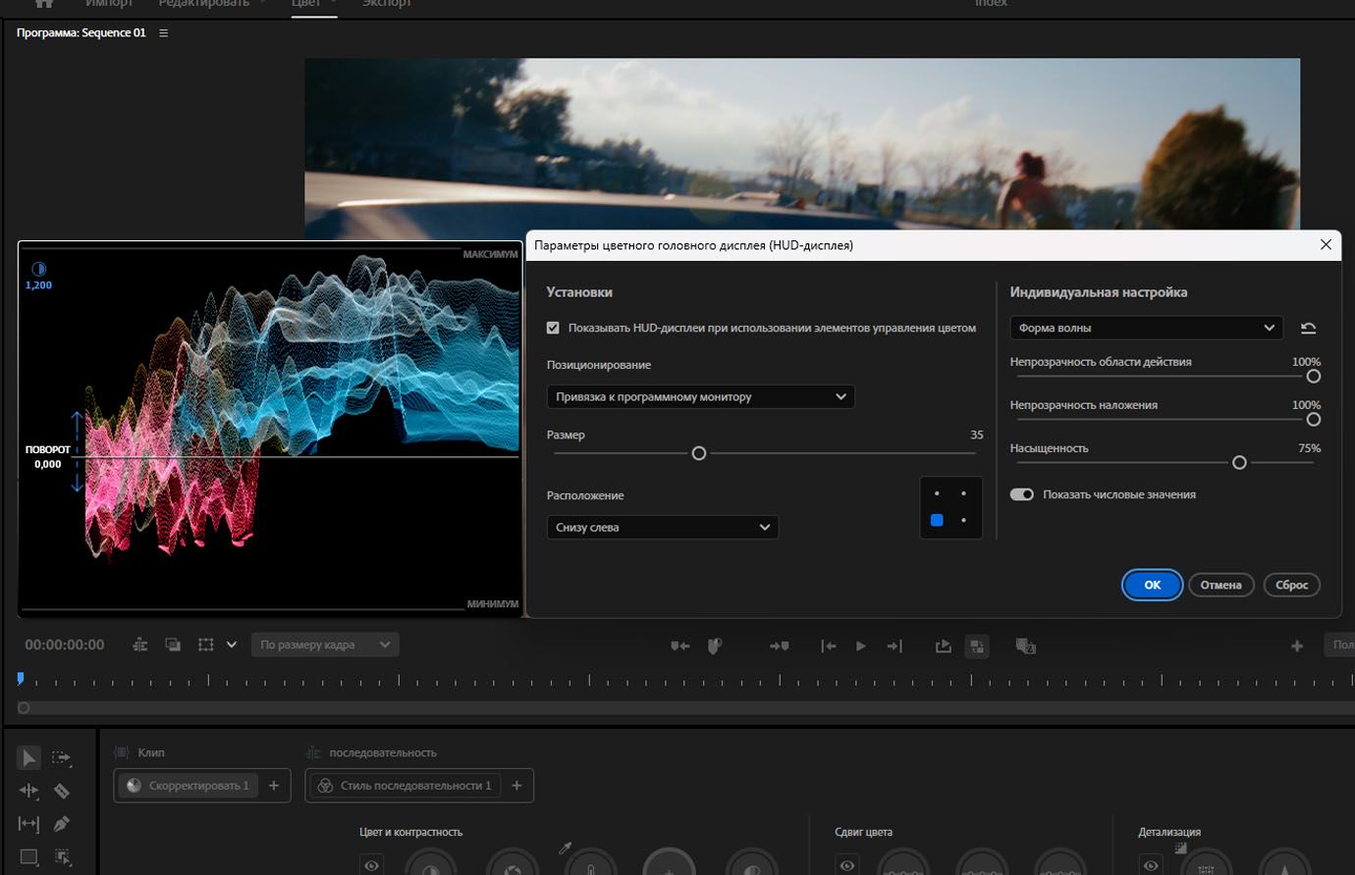
Task: Expand the Снизу слева dropdown
Action: click(662, 528)
